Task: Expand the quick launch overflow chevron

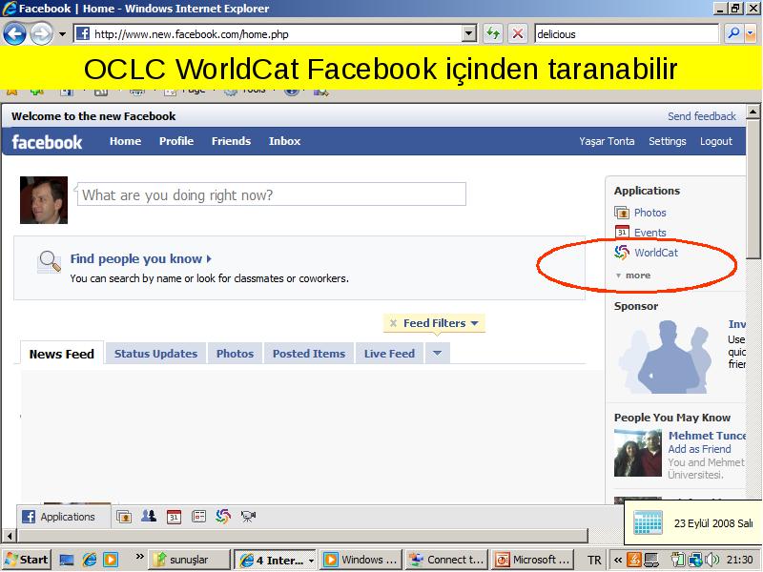Action: [x=139, y=557]
